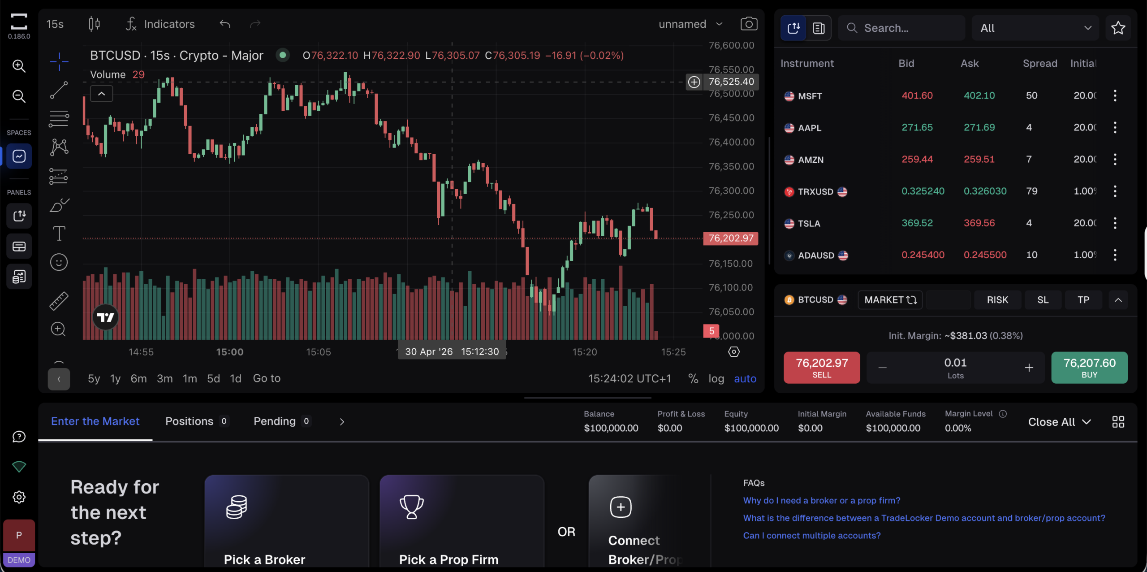Image resolution: width=1147 pixels, height=572 pixels.
Task: Open candlestick chart style selector
Action: [94, 24]
